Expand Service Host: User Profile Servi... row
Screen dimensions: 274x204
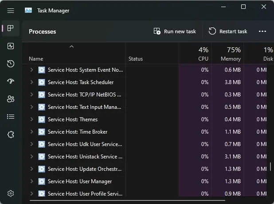pos(31,194)
